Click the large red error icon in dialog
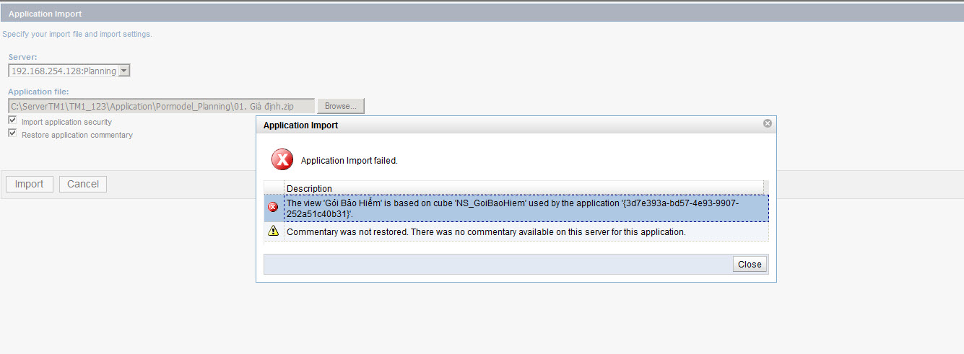The height and width of the screenshot is (354, 964). coord(282,159)
